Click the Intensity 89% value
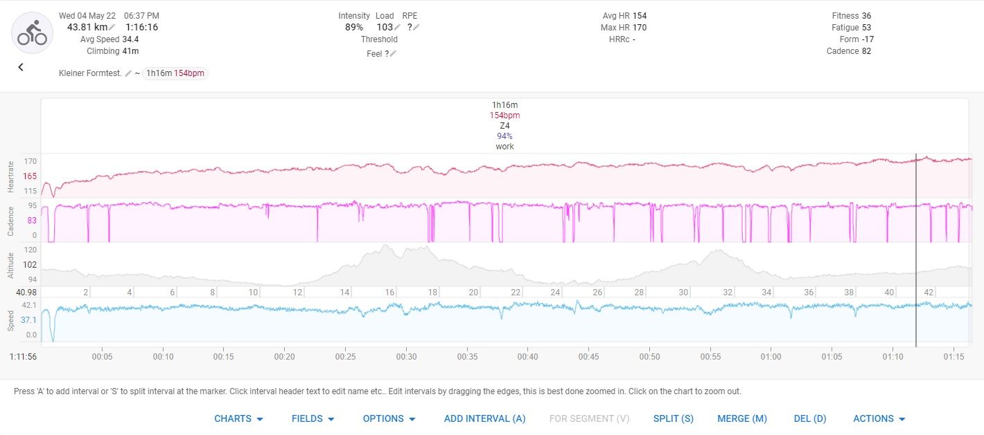This screenshot has width=984, height=435. tap(353, 27)
